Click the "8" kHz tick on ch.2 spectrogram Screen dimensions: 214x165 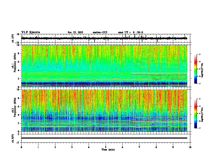tap(19, 98)
